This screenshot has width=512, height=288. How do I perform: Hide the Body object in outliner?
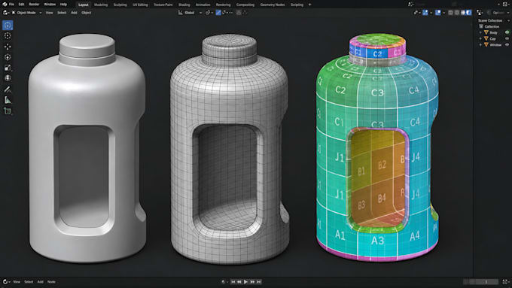507,32
